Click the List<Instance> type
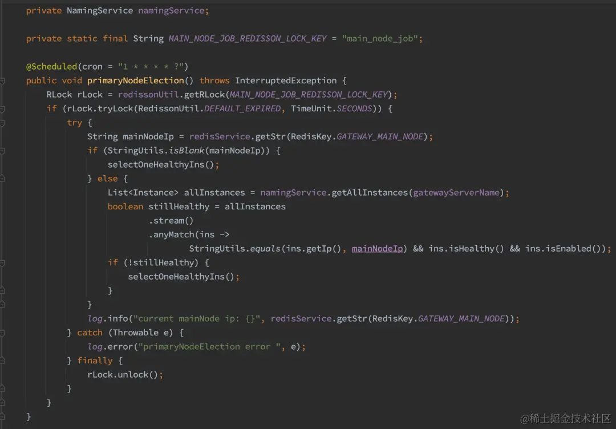616x429 pixels. 143,192
